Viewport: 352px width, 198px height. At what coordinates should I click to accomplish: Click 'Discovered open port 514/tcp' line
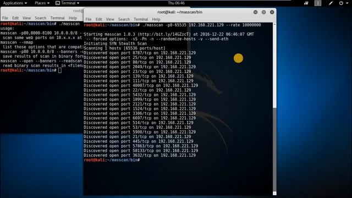tap(139, 123)
